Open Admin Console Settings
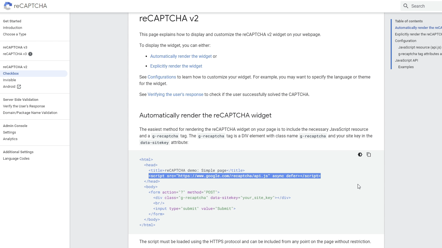The image size is (442, 248). point(10,132)
